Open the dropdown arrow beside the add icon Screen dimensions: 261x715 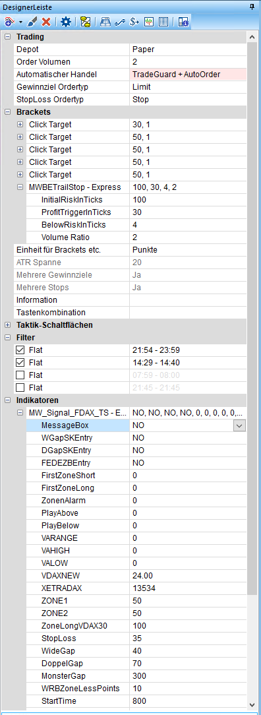(20, 22)
